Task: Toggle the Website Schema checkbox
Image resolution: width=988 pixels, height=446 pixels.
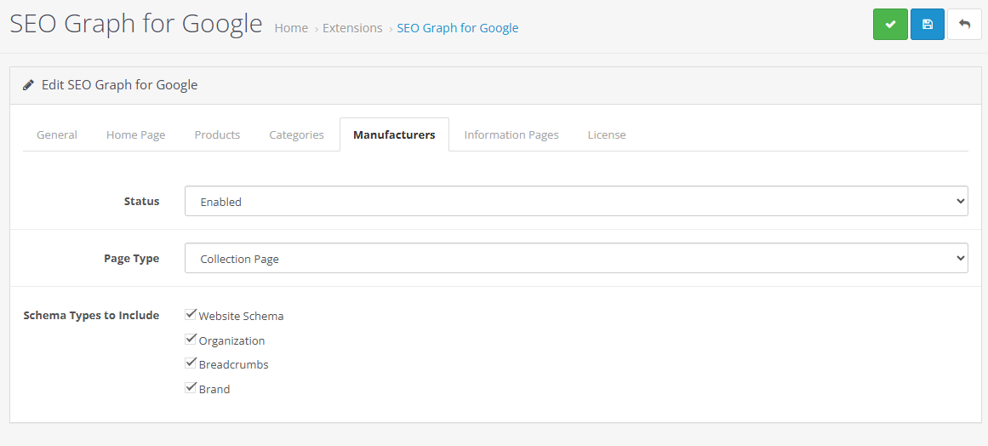Action: pyautogui.click(x=191, y=315)
